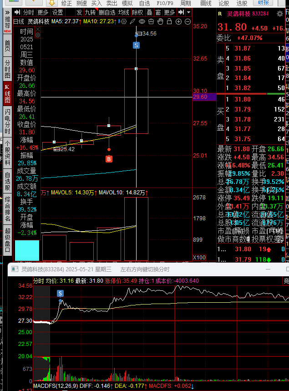The width and height of the screenshot is (289, 391).
Task: Click the 29.60 crosshair price tag
Action: click(204, 97)
